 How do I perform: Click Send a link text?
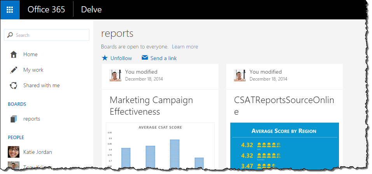click(x=164, y=58)
